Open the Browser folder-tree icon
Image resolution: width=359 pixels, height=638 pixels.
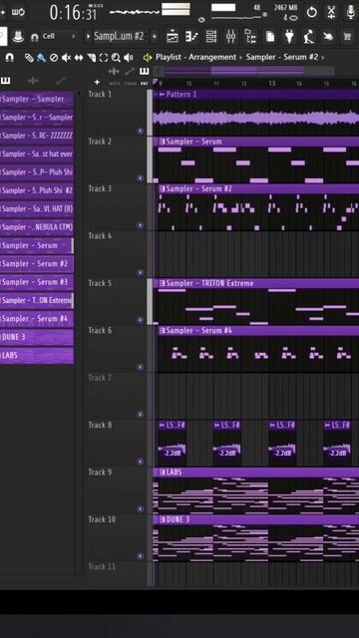(x=250, y=37)
